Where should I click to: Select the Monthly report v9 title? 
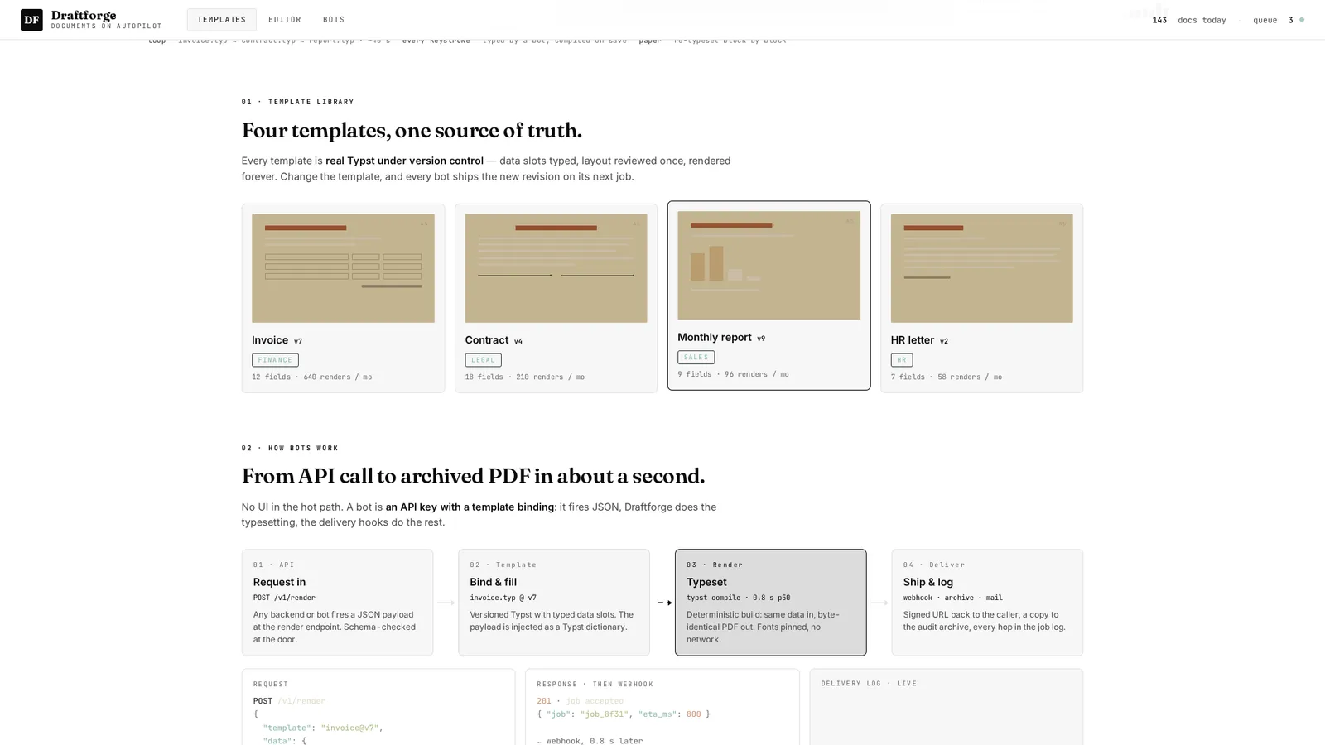pyautogui.click(x=721, y=338)
